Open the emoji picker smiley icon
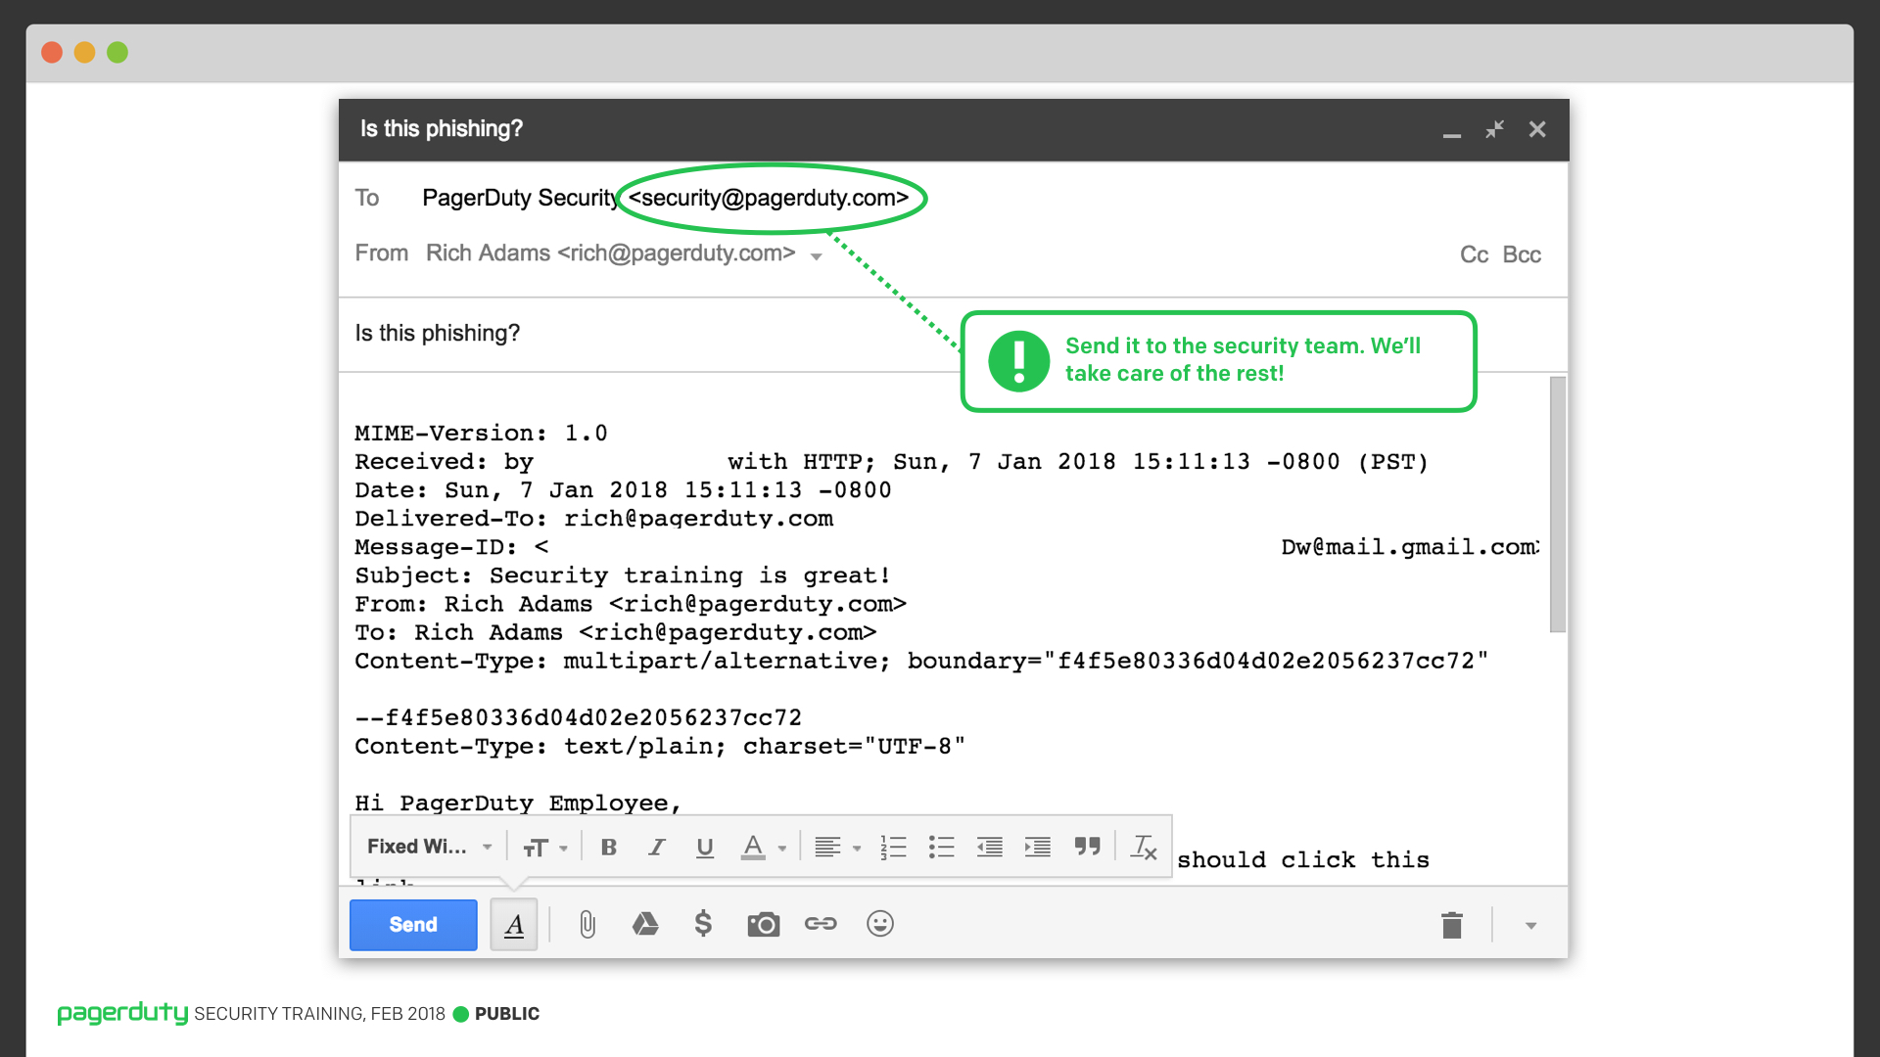Image resolution: width=1880 pixels, height=1057 pixels. tap(880, 924)
